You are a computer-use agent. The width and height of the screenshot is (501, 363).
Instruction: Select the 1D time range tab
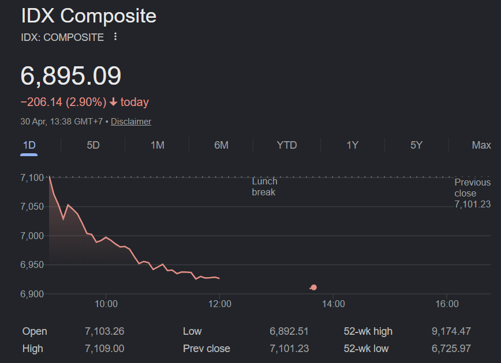[29, 145]
